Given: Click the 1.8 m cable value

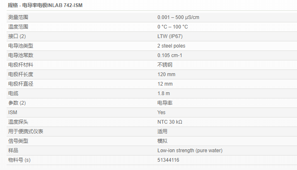Looking at the screenshot, I should pos(164,93).
